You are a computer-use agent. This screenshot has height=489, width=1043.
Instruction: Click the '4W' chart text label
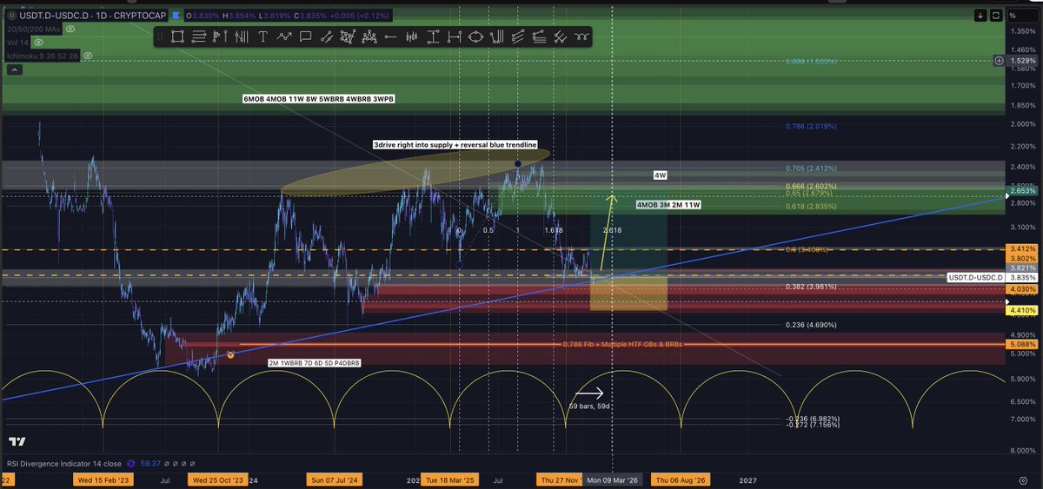[661, 175]
